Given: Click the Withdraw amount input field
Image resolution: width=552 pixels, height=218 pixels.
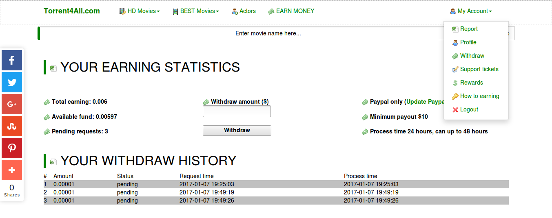Looking at the screenshot, I should 237,111.
